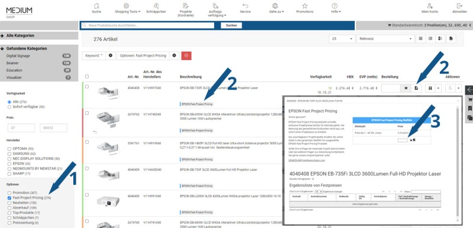Open results count dropdown in popup
This screenshot has width=473, height=228.
point(318,191)
